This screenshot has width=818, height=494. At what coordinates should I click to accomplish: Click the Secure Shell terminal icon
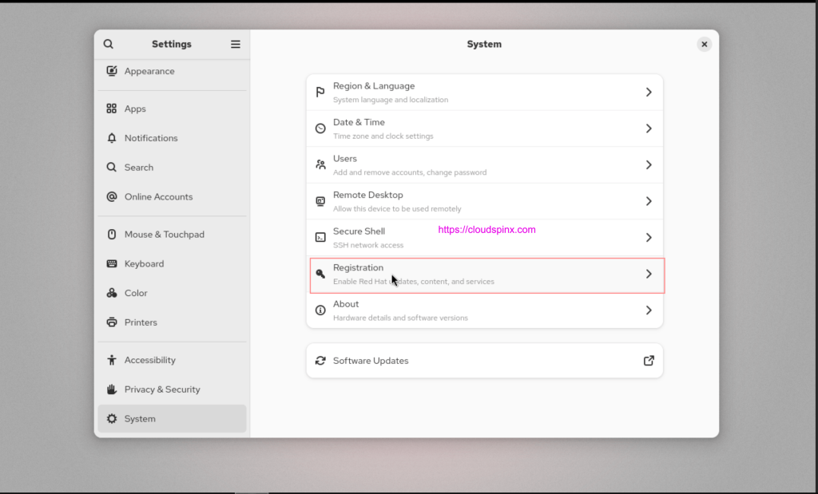coord(320,237)
